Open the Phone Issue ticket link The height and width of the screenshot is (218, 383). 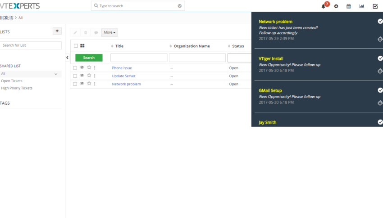pos(122,68)
